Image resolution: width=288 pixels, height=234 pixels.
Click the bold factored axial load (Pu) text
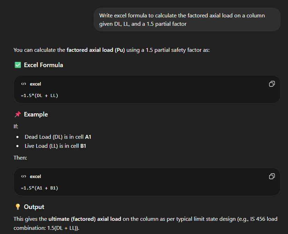(x=96, y=50)
